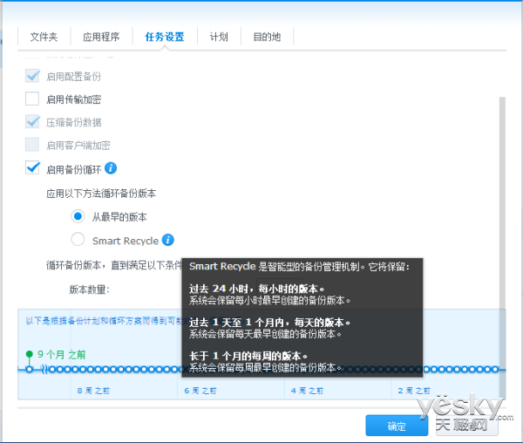523x443 pixels.
Task: Open the 应用程序 tab
Action: [100, 37]
